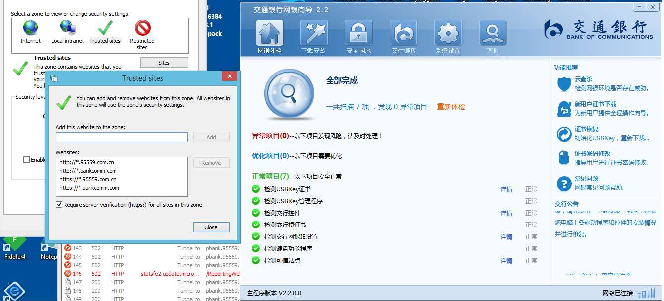Click the 证书恢复 refresh icon
The image size is (664, 301).
[x=564, y=134]
